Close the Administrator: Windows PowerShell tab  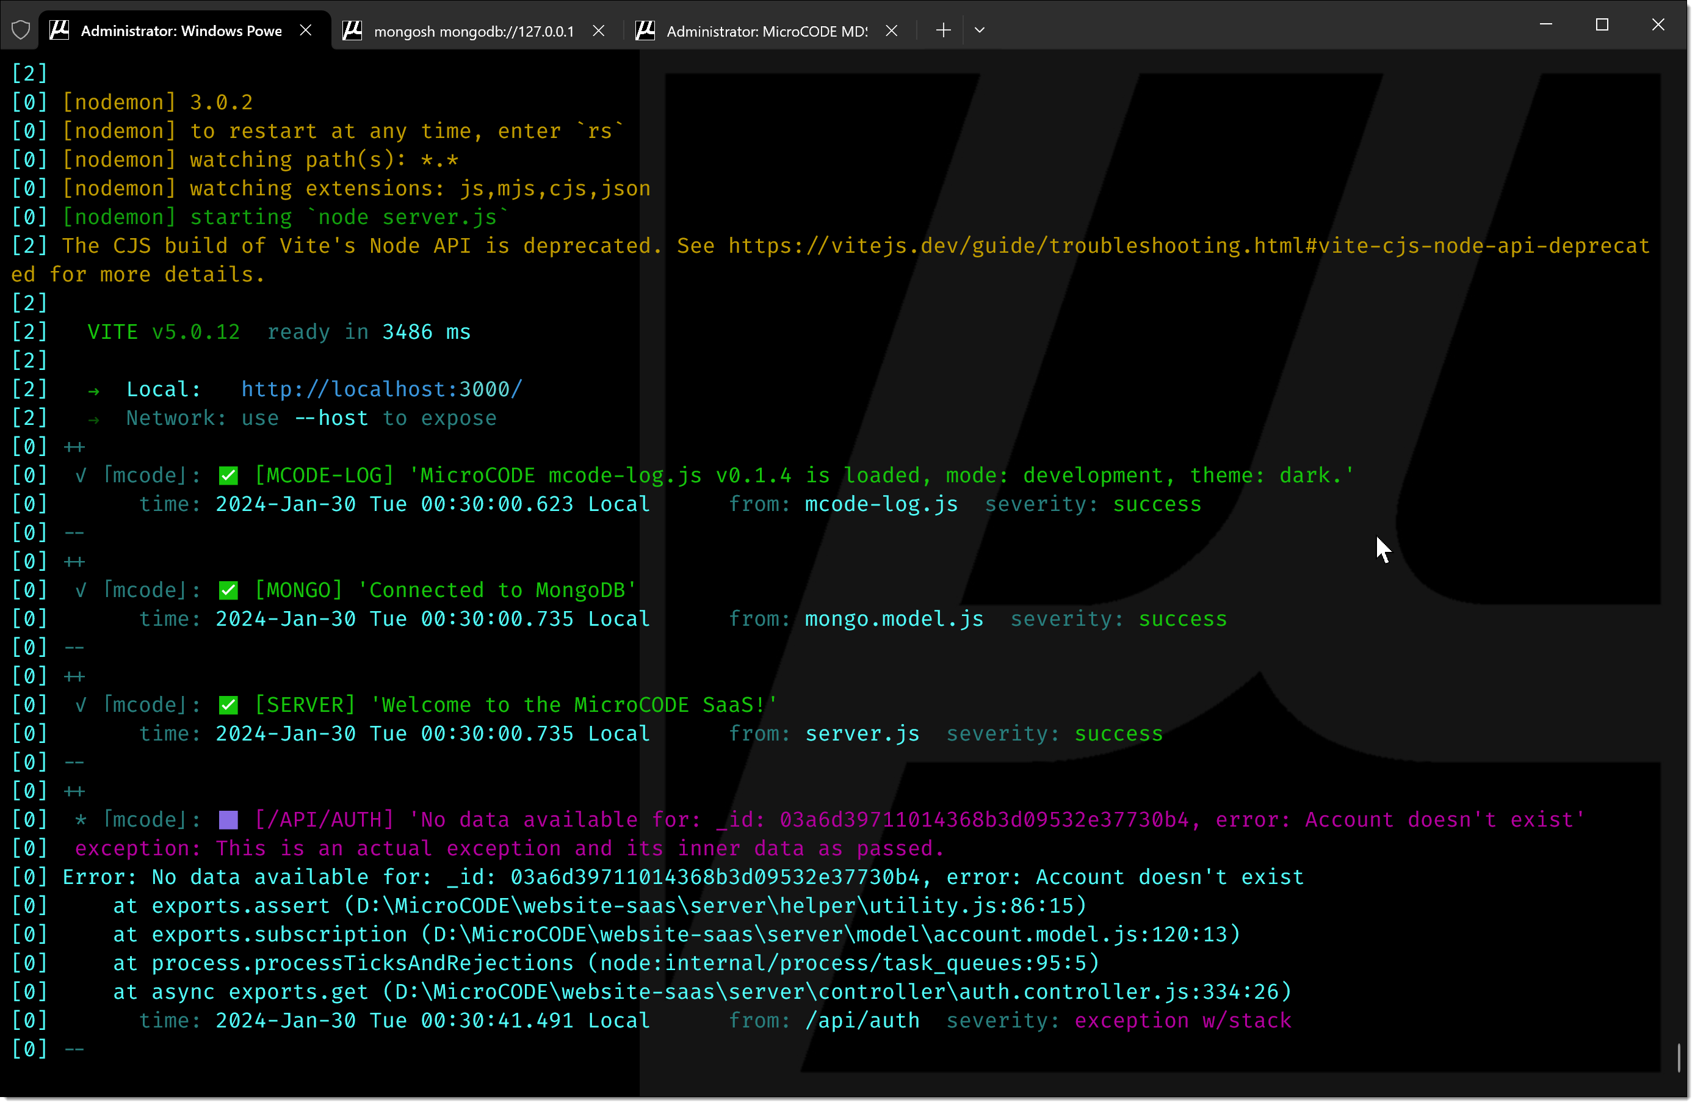[x=306, y=31]
